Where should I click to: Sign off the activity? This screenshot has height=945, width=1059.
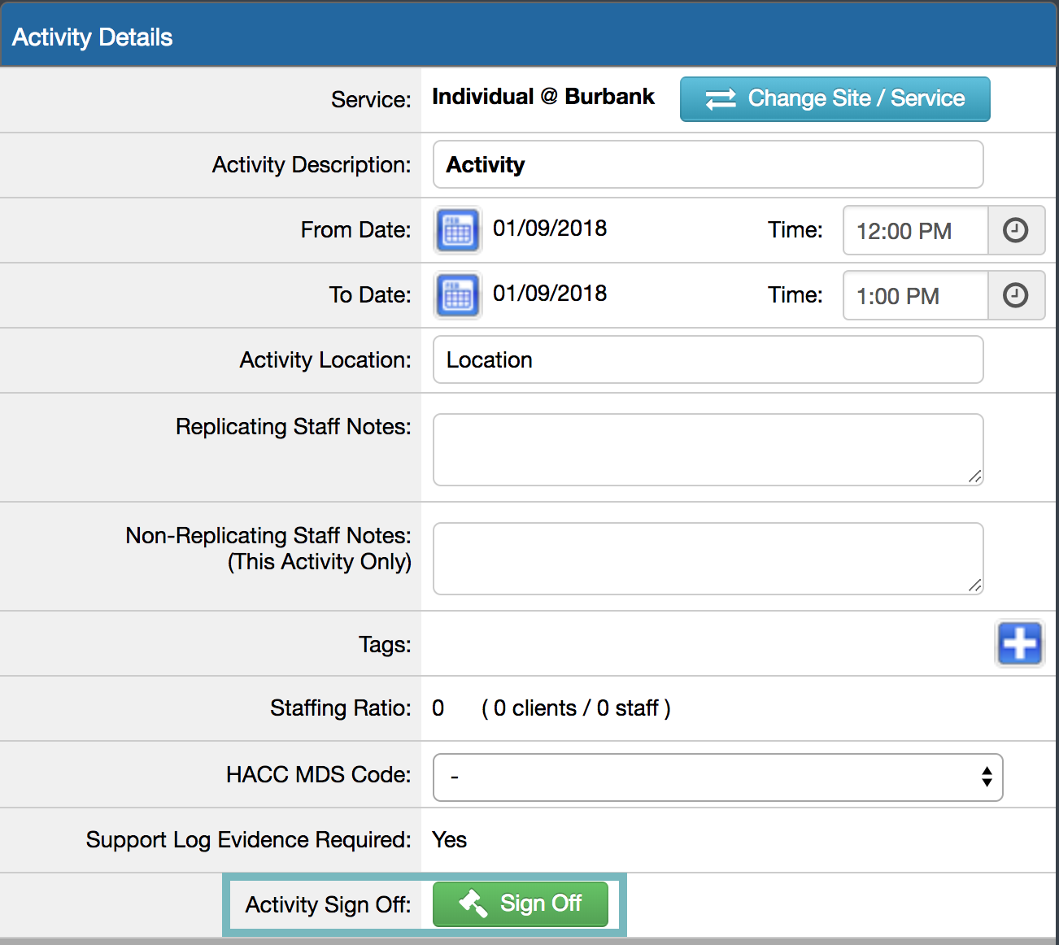(x=521, y=903)
